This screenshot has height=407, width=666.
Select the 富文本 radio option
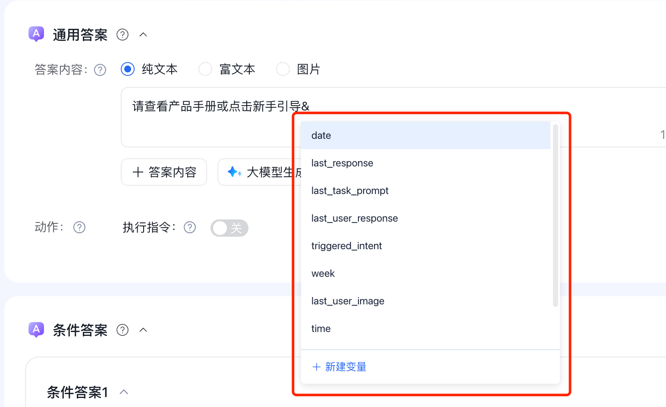[205, 69]
